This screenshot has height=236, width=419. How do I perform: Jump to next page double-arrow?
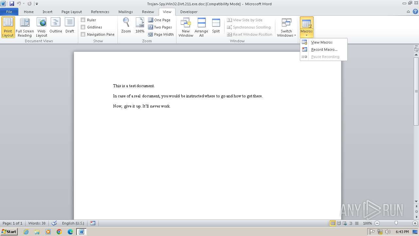(x=416, y=216)
